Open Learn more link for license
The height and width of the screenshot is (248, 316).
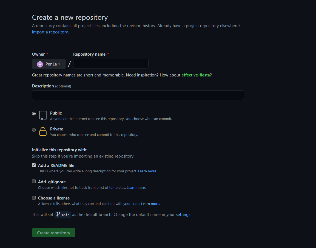click(150, 204)
